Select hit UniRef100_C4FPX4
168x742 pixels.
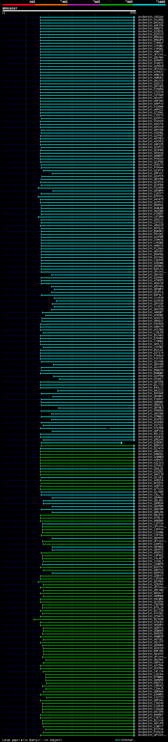[x=151, y=529]
